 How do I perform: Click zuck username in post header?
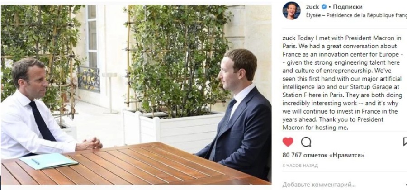click(x=312, y=7)
